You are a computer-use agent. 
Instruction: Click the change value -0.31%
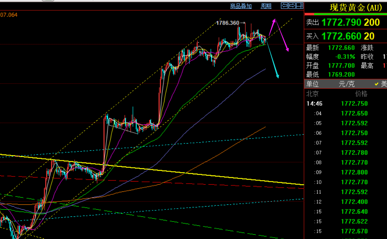click(x=345, y=57)
